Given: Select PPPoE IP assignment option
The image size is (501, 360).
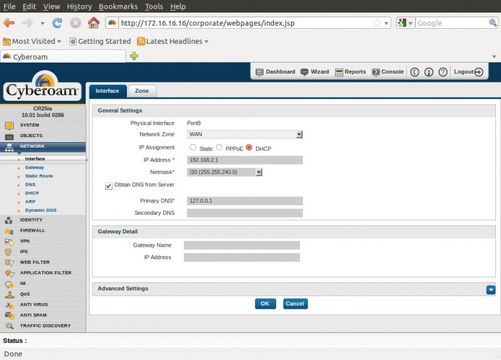Looking at the screenshot, I should coord(219,148).
